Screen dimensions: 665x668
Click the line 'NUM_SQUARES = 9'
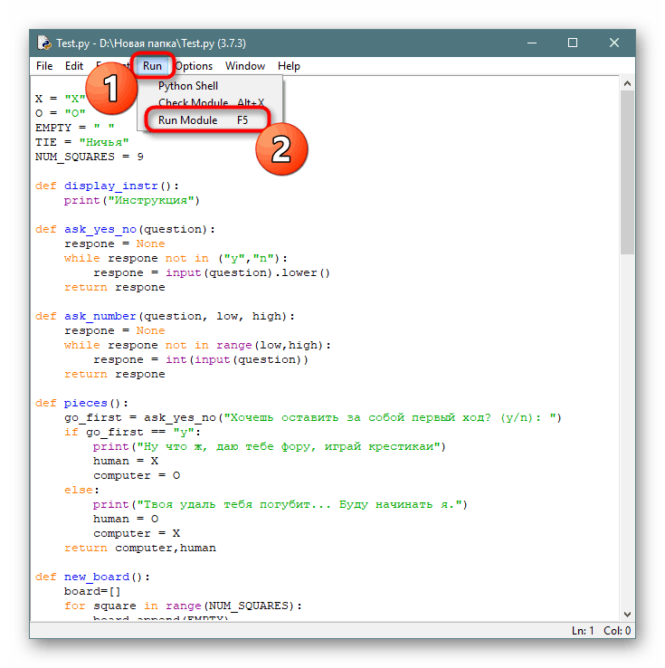click(90, 157)
